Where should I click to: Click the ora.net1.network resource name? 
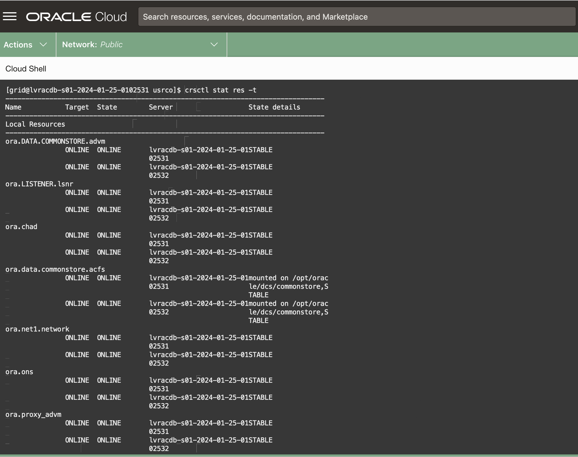tap(37, 329)
